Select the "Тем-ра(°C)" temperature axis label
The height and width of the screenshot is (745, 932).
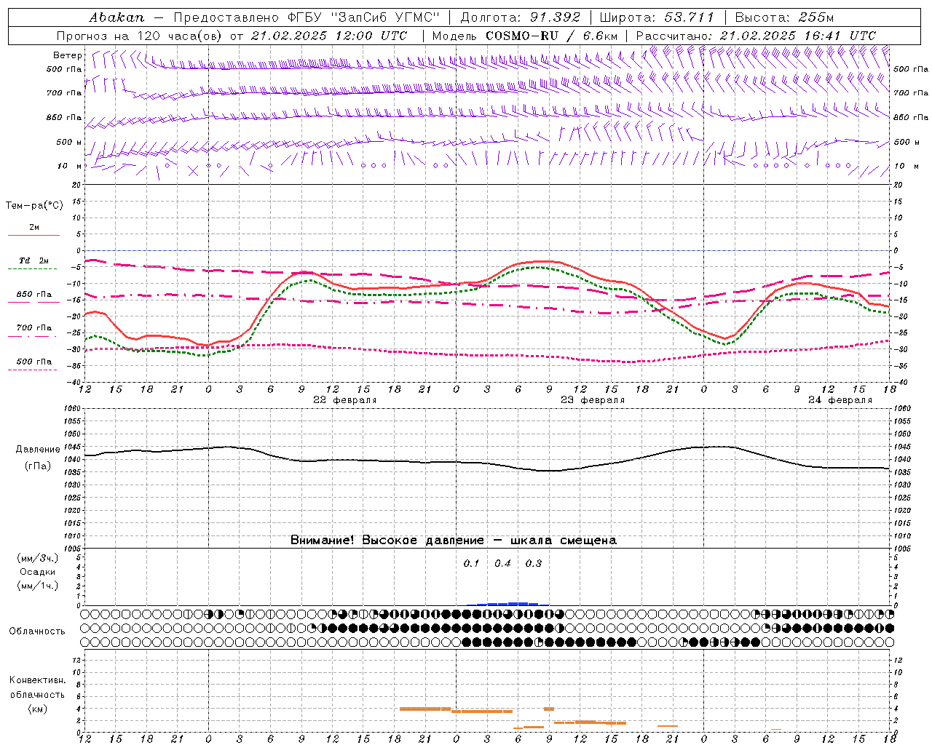tap(34, 206)
